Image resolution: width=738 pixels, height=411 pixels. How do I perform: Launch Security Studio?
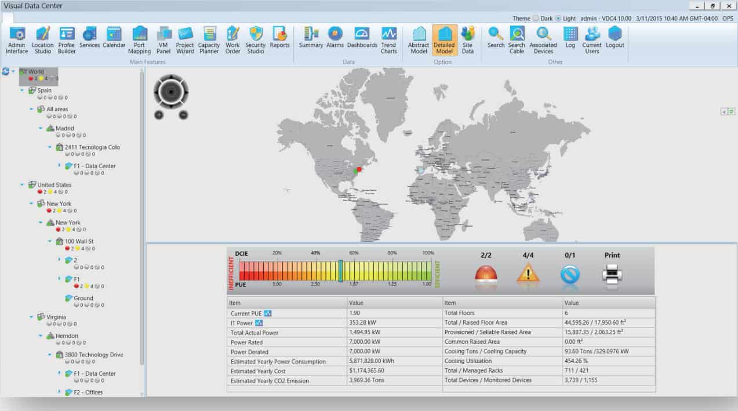[255, 41]
